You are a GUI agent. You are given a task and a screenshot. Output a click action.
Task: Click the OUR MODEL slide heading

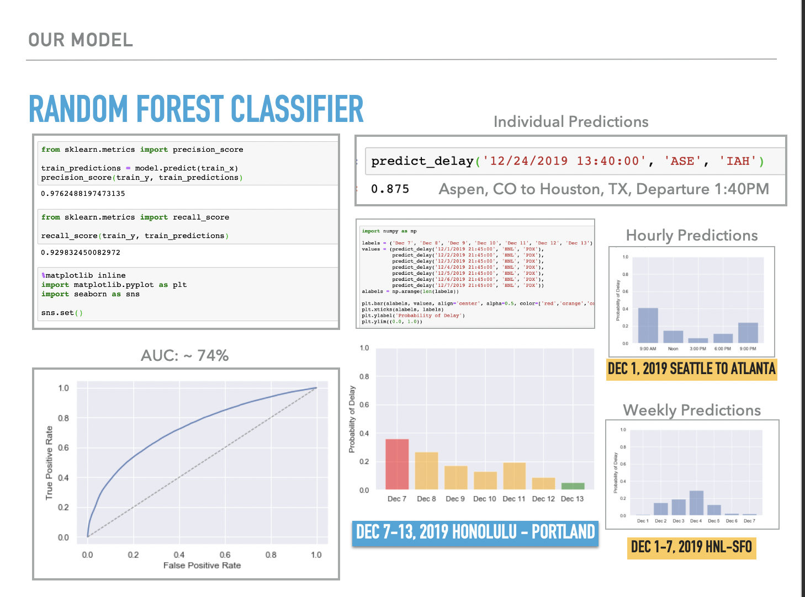pos(81,40)
